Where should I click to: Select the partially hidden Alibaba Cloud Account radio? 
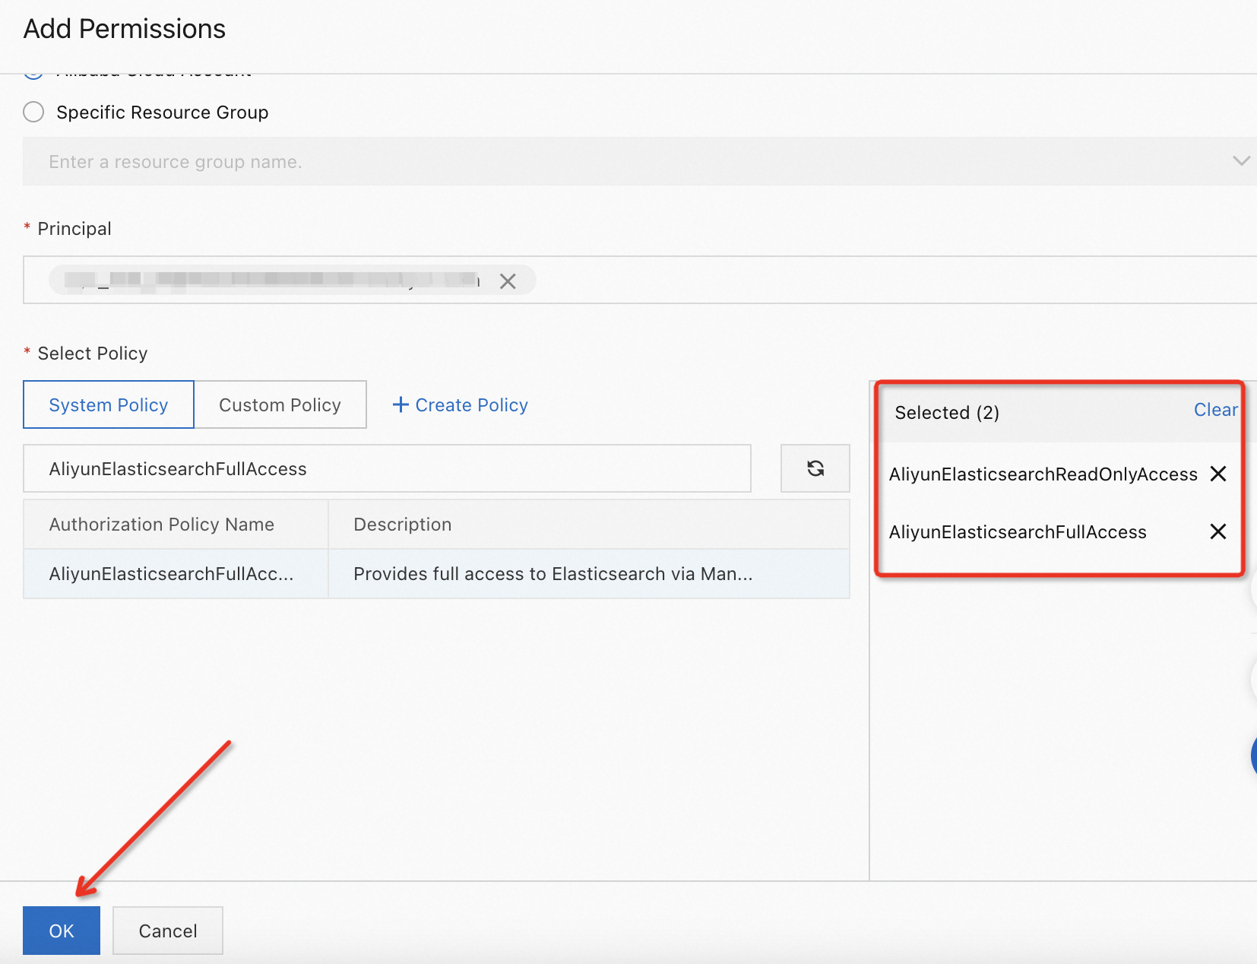click(x=33, y=75)
